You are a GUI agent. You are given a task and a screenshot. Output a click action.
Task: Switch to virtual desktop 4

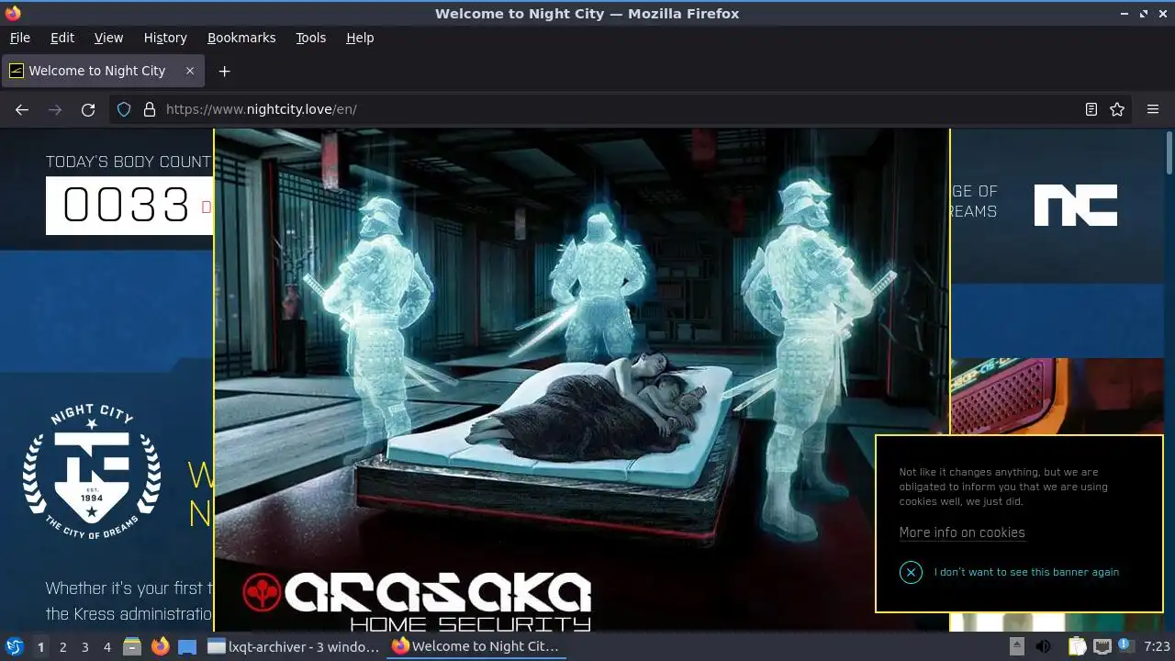coord(106,646)
